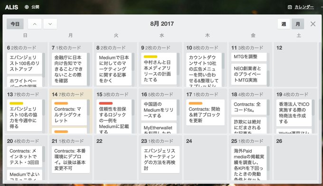Open card 海外Paid mediaの掲載実績を調査
This screenshot has width=323, height=186.
tap(249, 163)
